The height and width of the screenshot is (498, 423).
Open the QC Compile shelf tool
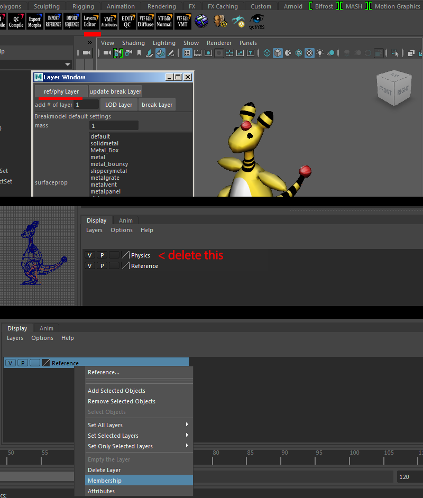[x=16, y=22]
